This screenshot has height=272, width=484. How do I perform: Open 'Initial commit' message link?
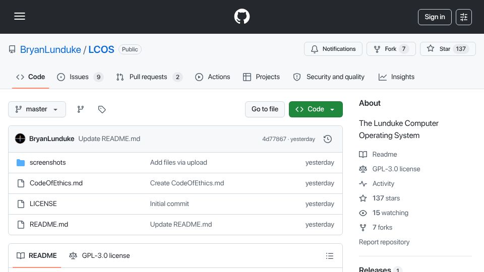(x=169, y=204)
